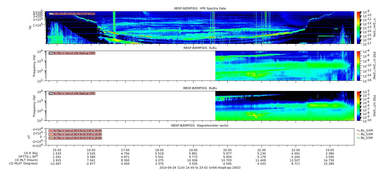Click the yellow By_GSM legend line icon
The image size is (380, 172).
358,134
